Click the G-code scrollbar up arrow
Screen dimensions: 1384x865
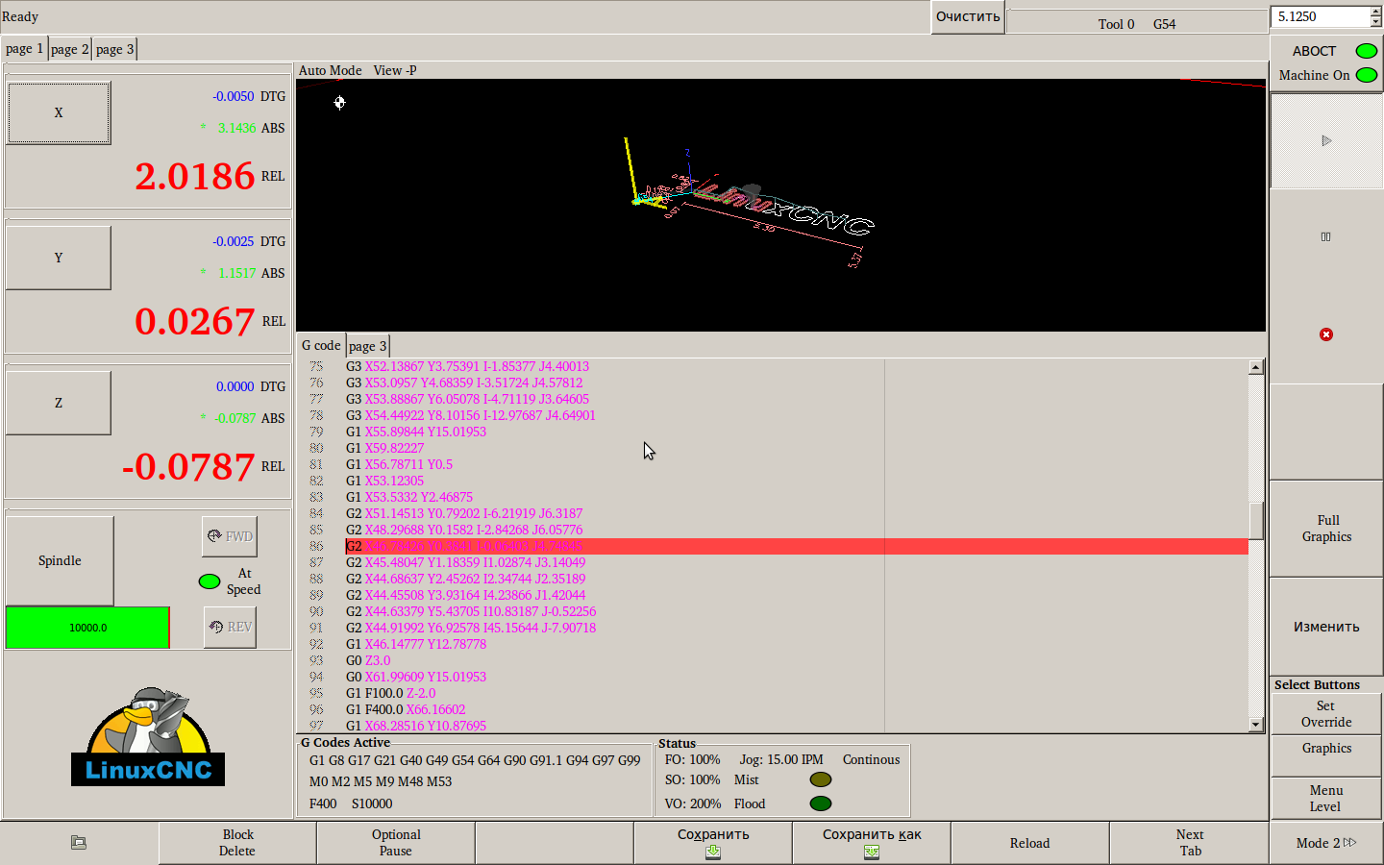(1255, 367)
